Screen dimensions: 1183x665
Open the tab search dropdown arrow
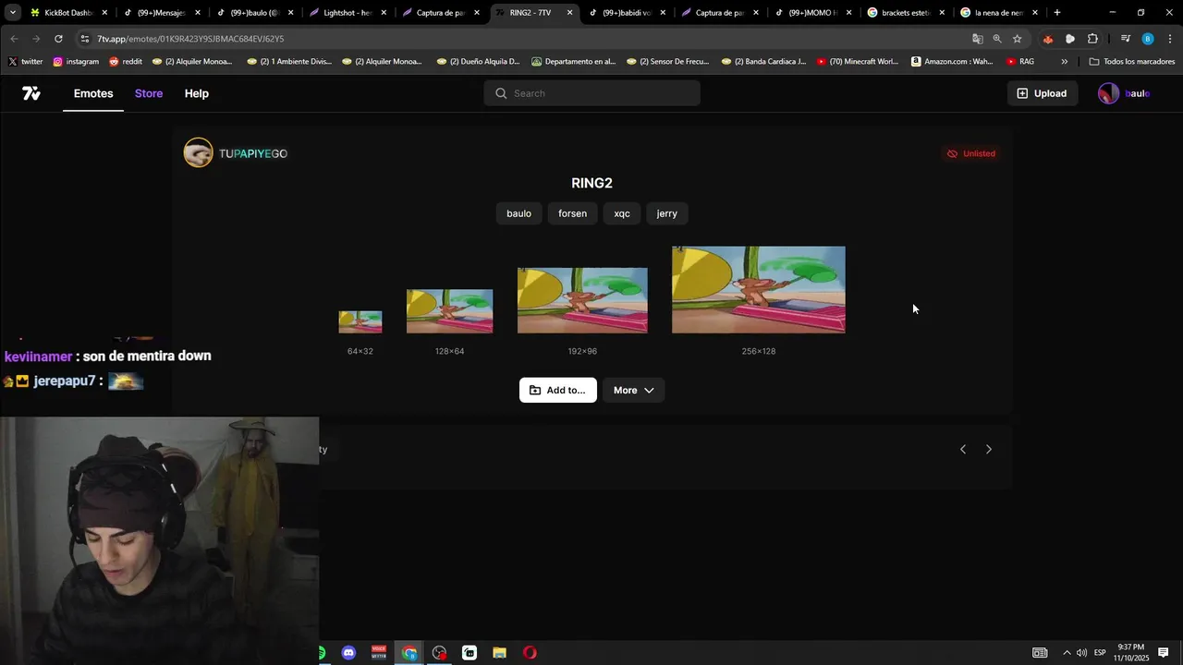13,13
